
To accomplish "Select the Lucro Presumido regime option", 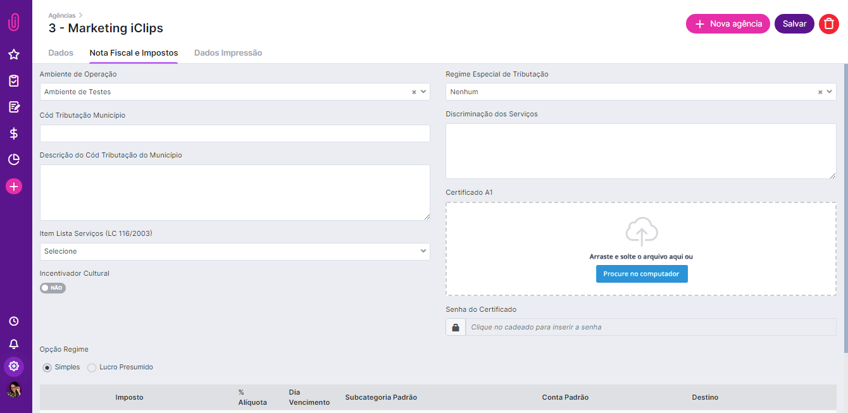I will coord(92,367).
